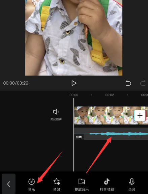Image resolution: width=148 pixels, height=194 pixels.
Task: Select the 仙境 audio track
Action: tap(111, 134)
